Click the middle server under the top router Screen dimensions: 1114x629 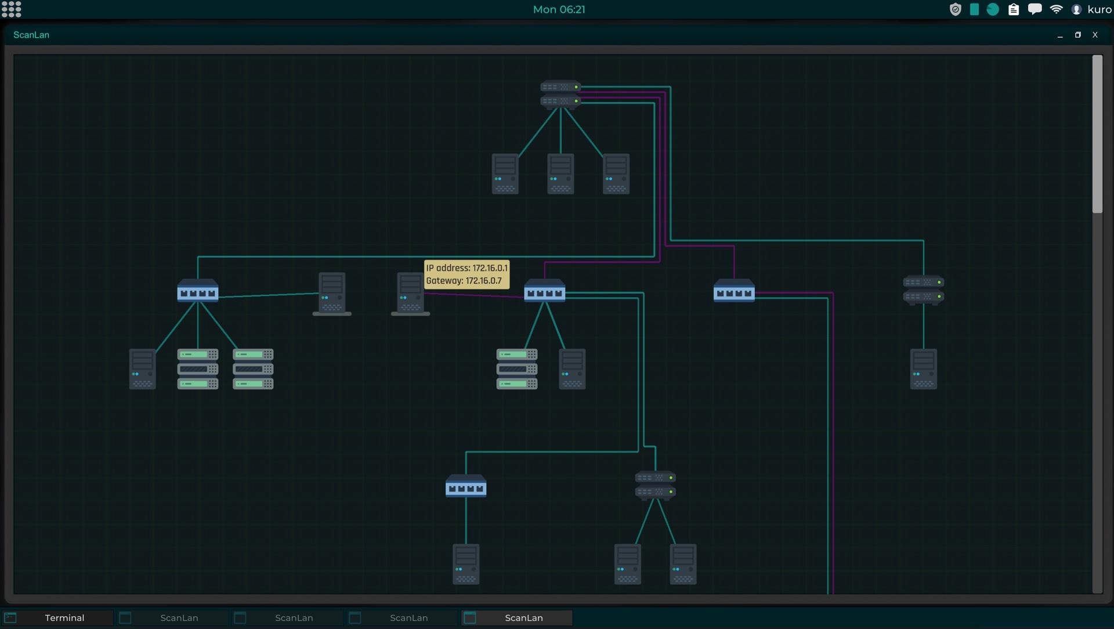coord(560,173)
